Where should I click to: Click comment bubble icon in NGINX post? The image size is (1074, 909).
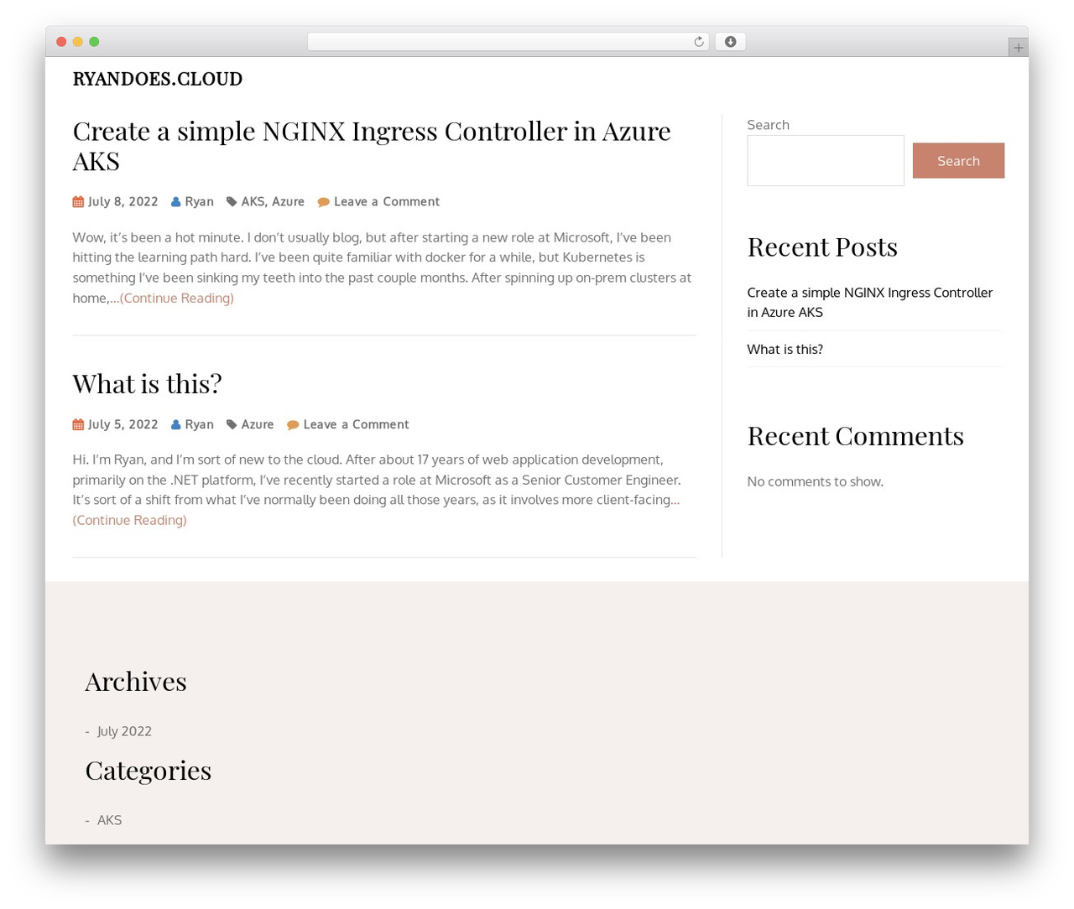[323, 202]
